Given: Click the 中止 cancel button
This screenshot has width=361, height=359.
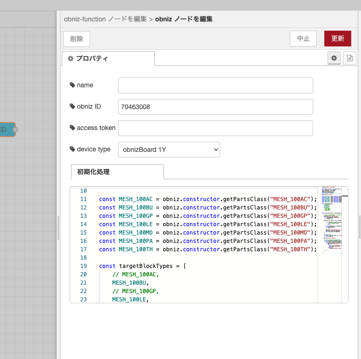Looking at the screenshot, I should (303, 39).
